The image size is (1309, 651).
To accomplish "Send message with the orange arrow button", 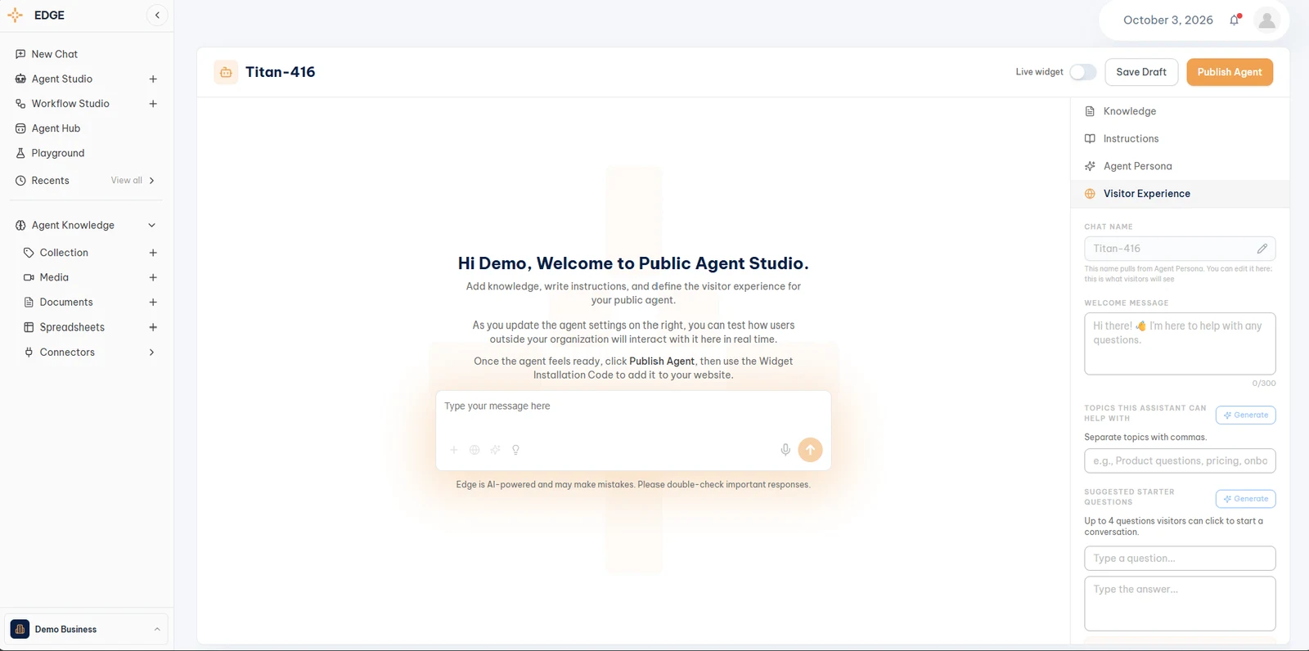I will coord(810,450).
